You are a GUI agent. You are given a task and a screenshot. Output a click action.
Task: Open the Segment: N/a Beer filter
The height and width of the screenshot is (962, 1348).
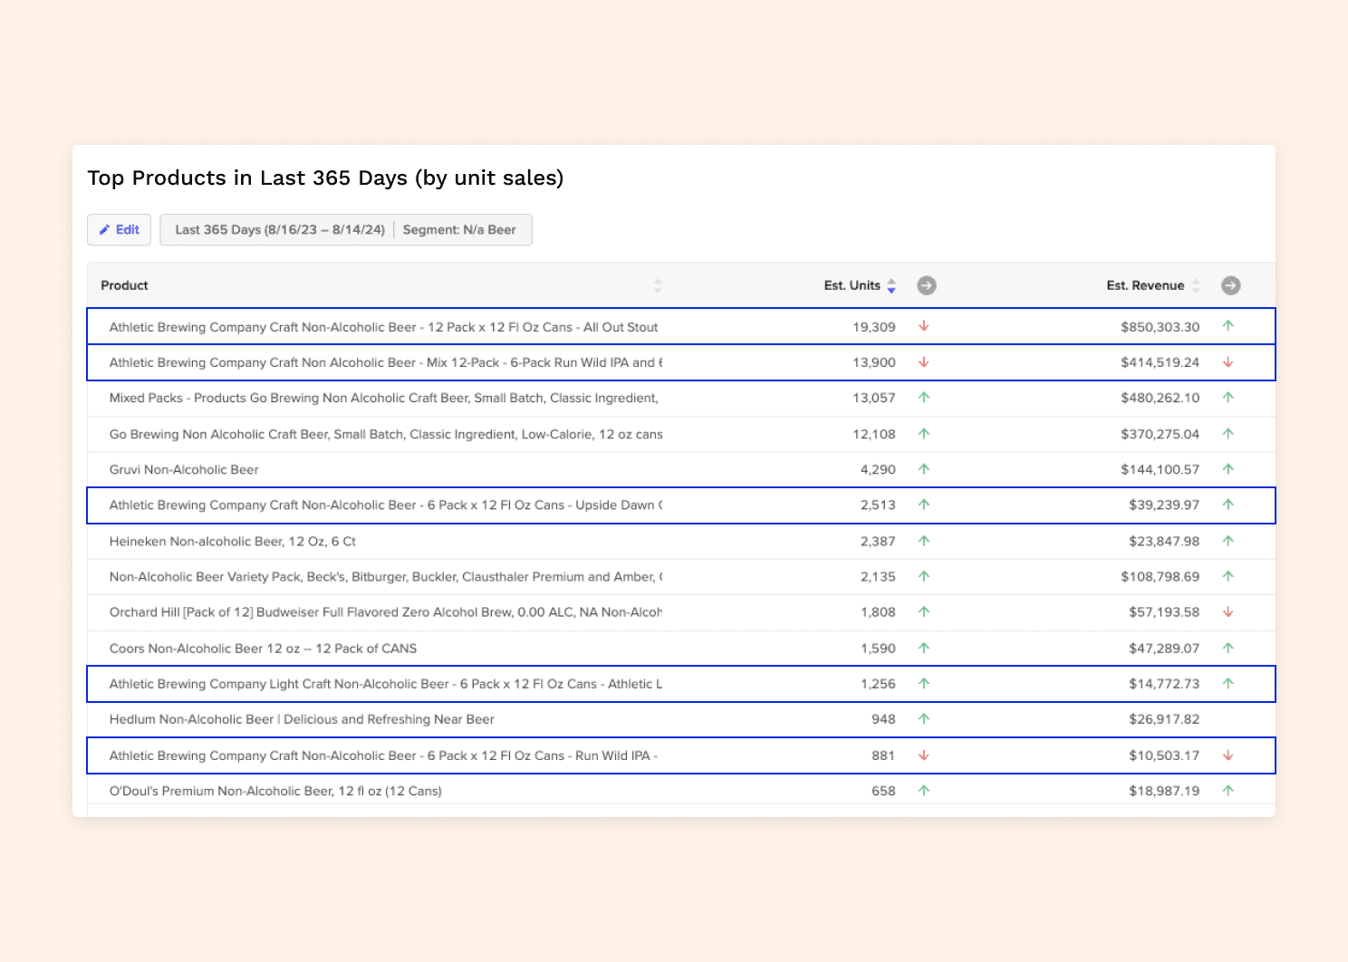point(459,230)
